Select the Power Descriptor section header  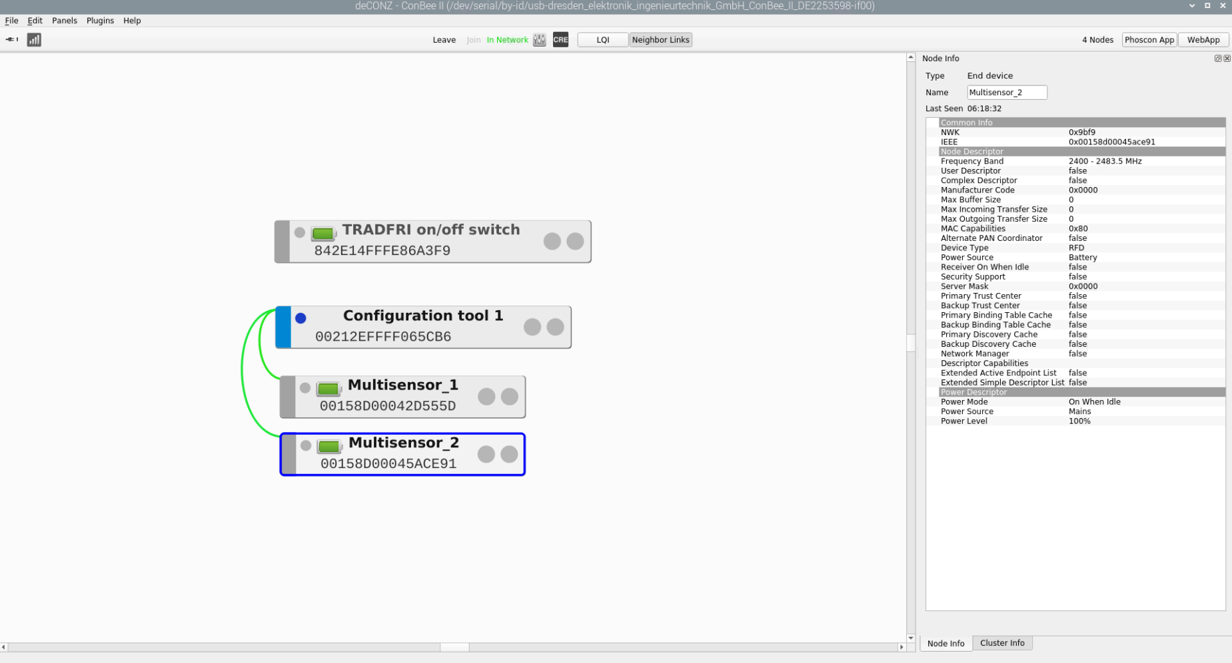tap(1082, 392)
